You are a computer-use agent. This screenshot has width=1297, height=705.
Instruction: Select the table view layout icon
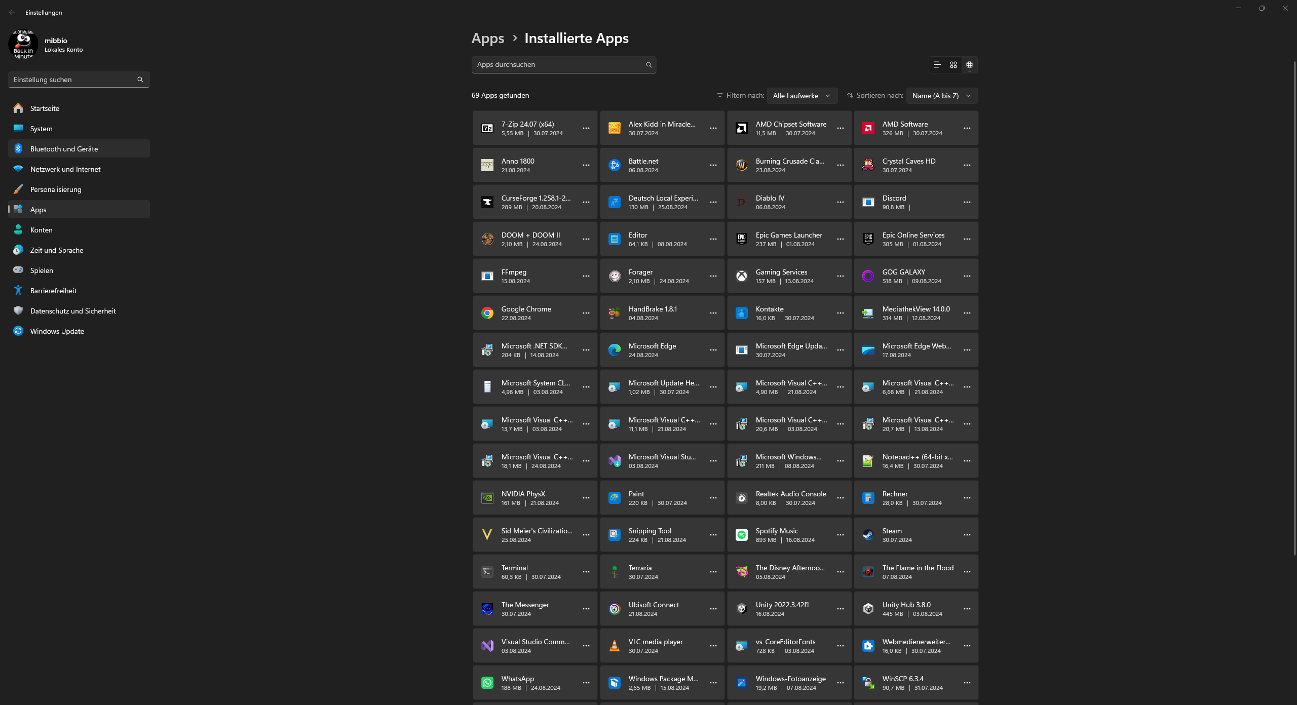(969, 65)
